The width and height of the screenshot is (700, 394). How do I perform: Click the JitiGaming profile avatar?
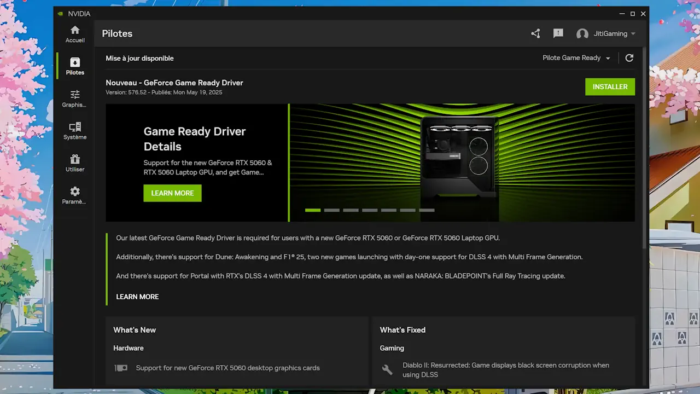coord(582,34)
